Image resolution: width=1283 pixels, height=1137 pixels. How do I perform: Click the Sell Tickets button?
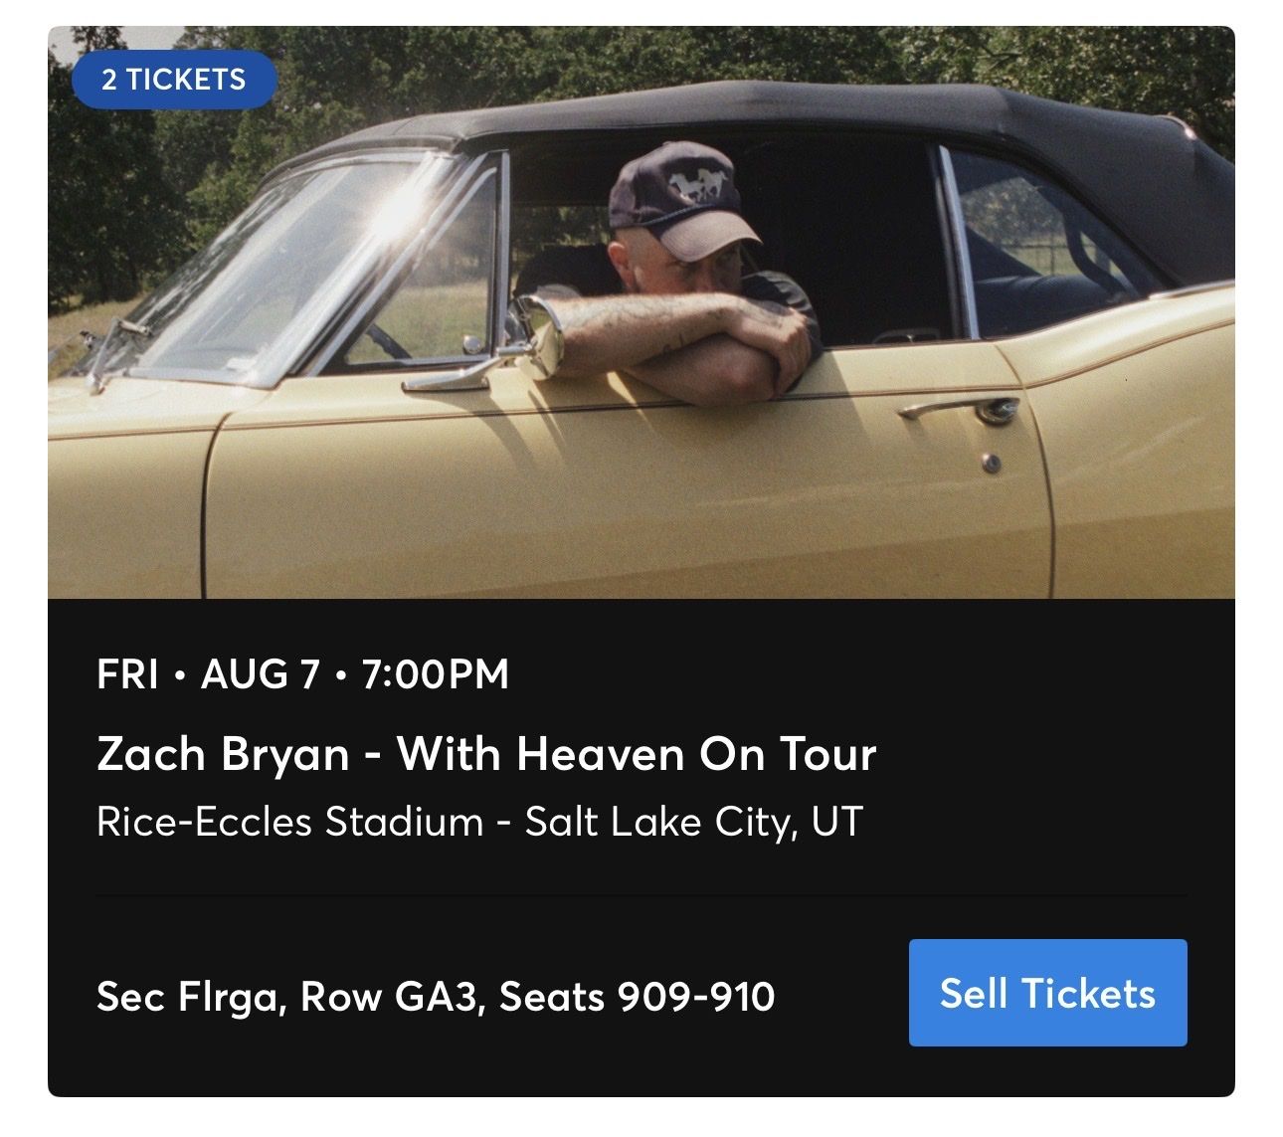coord(1047,993)
